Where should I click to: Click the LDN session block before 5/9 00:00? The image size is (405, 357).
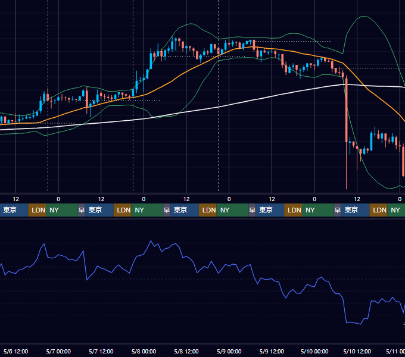(208, 210)
